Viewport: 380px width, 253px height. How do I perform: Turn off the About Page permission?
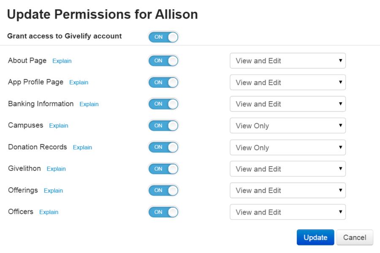(x=163, y=61)
